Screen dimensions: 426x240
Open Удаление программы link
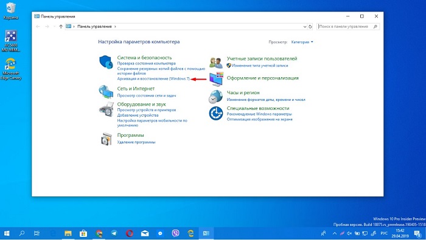(x=136, y=142)
